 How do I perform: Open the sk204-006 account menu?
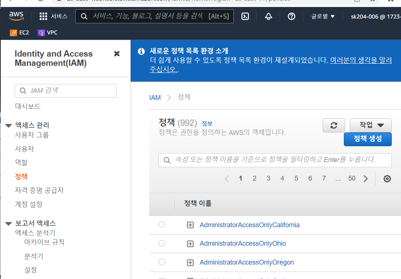376,16
